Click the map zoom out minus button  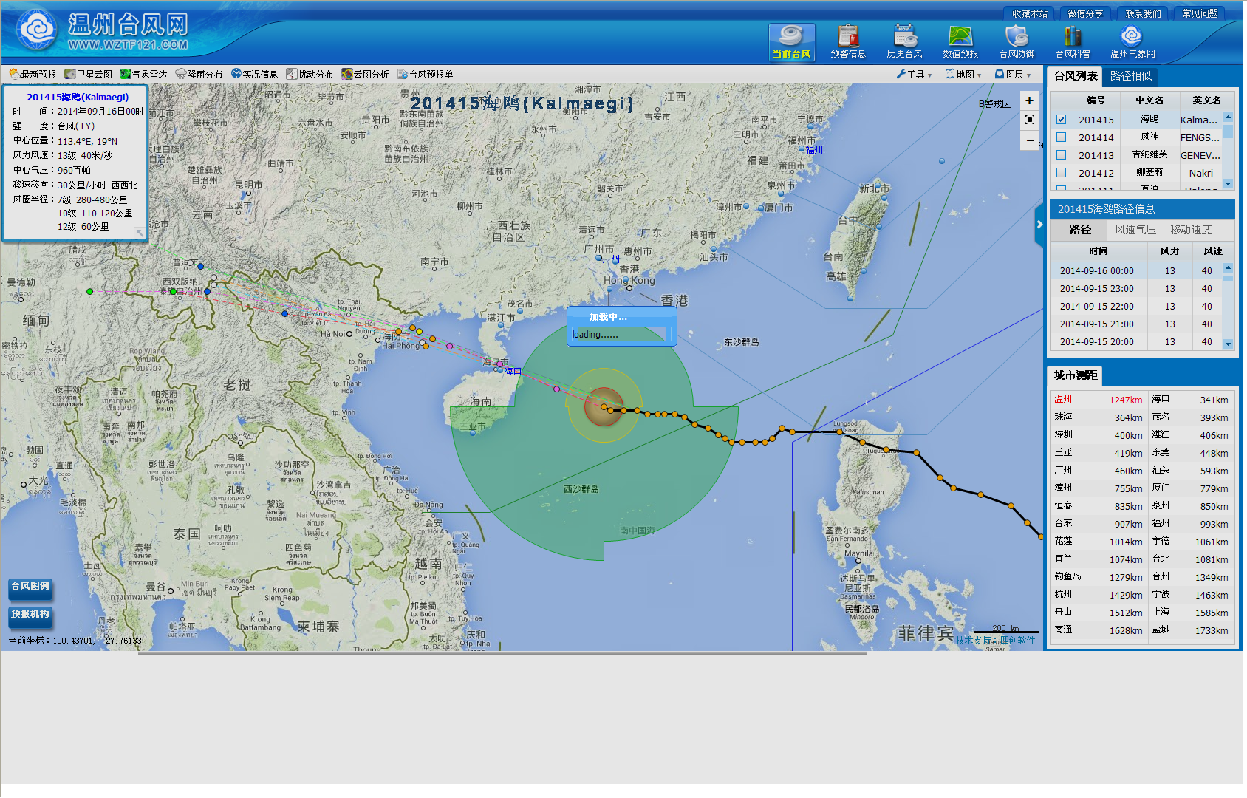pyautogui.click(x=1029, y=140)
